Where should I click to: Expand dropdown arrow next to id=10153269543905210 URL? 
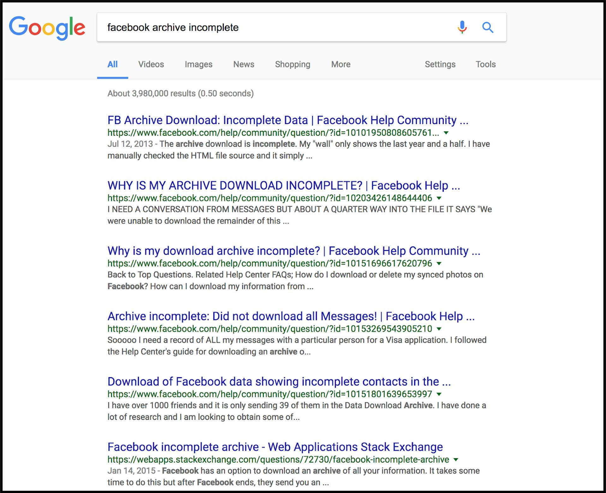click(x=439, y=329)
